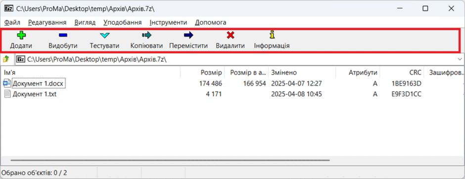Screen dimensions: 465x179
Task: Click the Копіювати arrow icon
Action: coord(146,36)
